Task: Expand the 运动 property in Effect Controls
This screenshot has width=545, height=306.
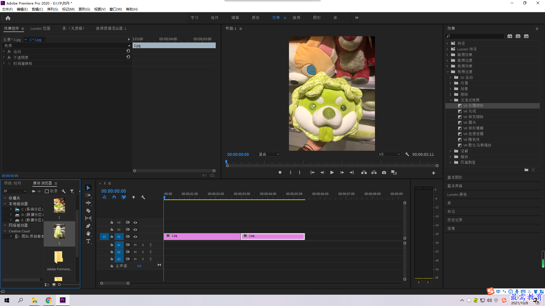Action: pyautogui.click(x=4, y=51)
